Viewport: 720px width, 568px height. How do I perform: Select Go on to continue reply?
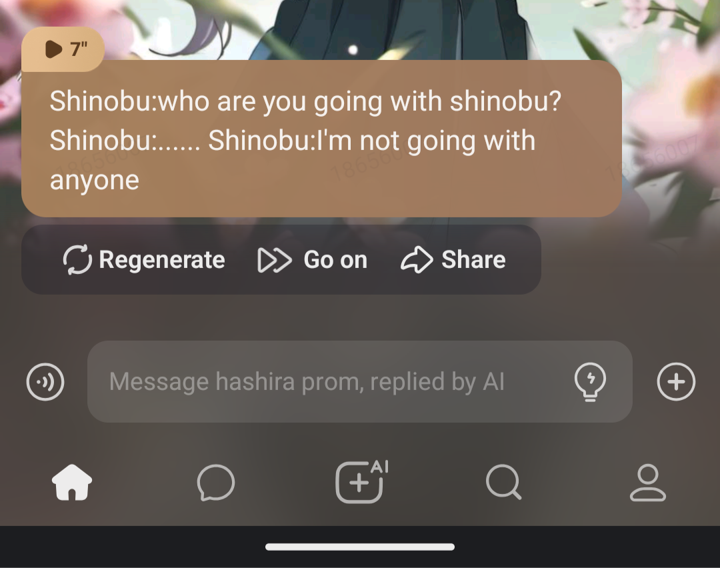(x=312, y=260)
